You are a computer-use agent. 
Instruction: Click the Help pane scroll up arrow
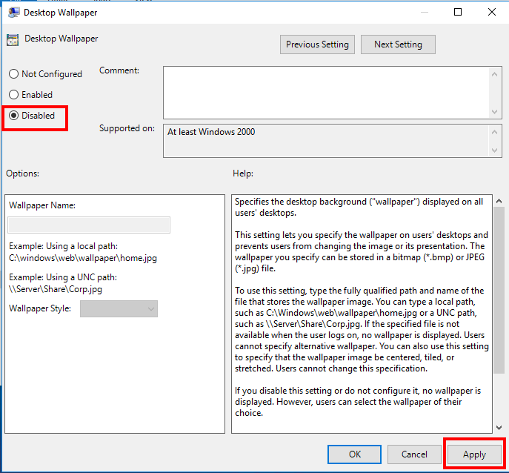[499, 201]
